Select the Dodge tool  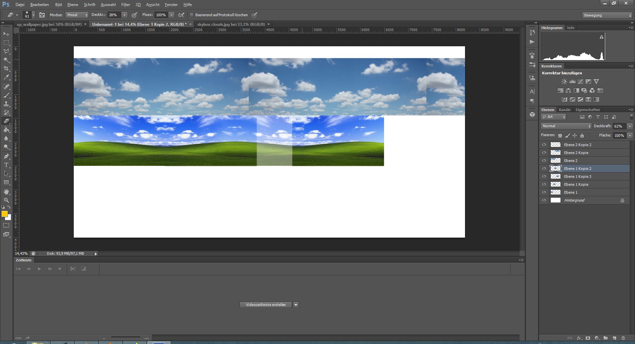(x=6, y=147)
